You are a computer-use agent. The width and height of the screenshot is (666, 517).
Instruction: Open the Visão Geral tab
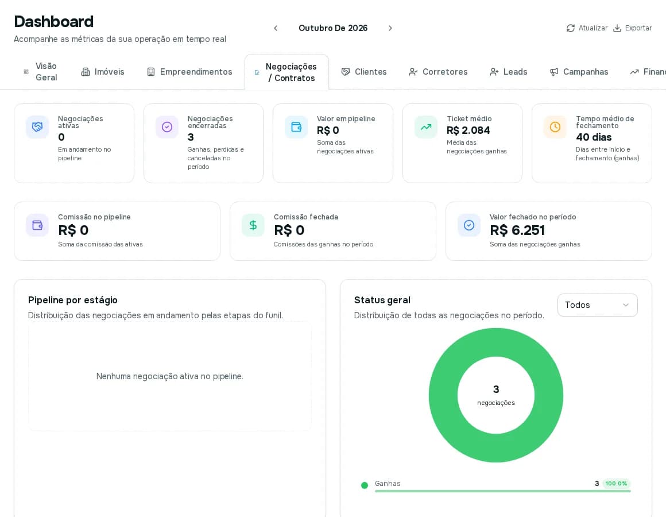(x=40, y=72)
